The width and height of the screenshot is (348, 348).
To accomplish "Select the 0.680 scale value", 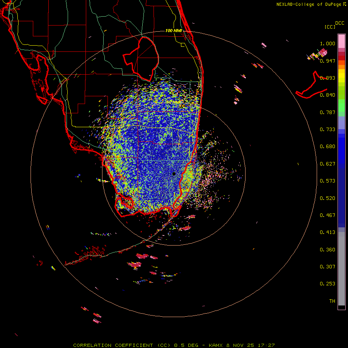I will [x=328, y=147].
